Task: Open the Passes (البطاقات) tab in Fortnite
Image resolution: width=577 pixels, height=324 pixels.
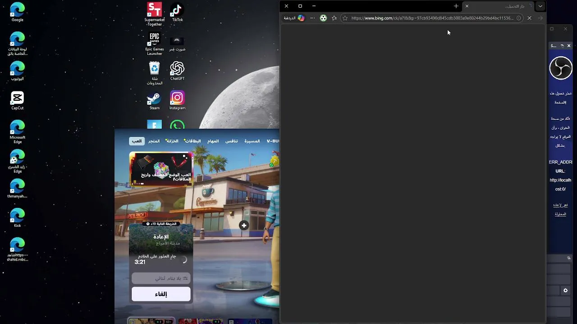Action: click(x=192, y=141)
